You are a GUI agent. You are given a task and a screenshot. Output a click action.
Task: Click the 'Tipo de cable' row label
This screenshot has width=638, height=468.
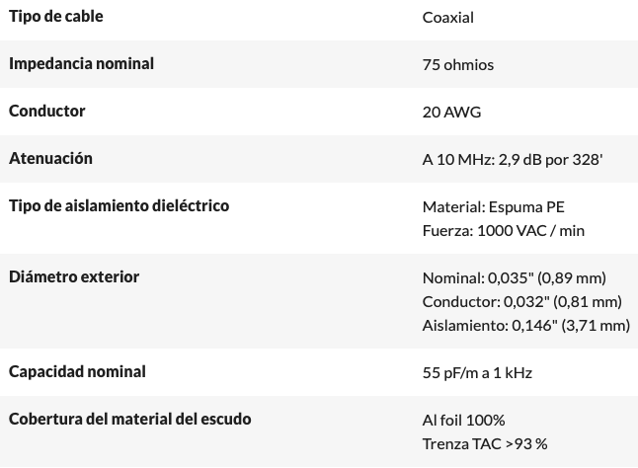55,17
